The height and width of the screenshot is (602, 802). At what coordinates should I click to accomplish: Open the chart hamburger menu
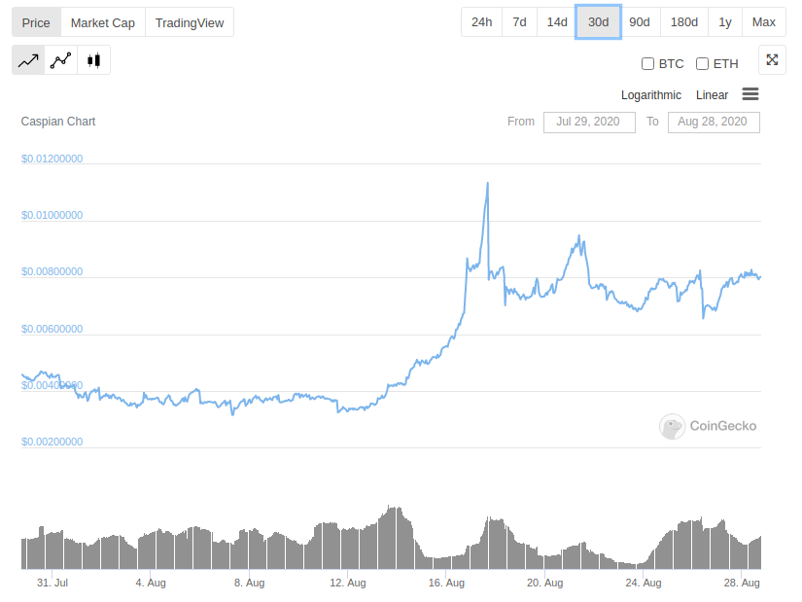tap(750, 94)
